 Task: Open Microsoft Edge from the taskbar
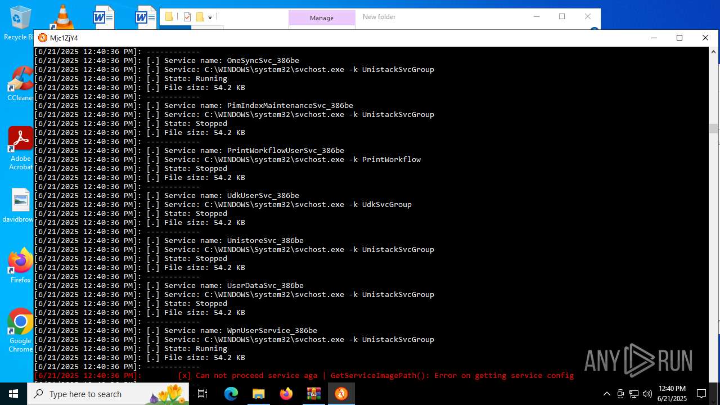pos(231,394)
